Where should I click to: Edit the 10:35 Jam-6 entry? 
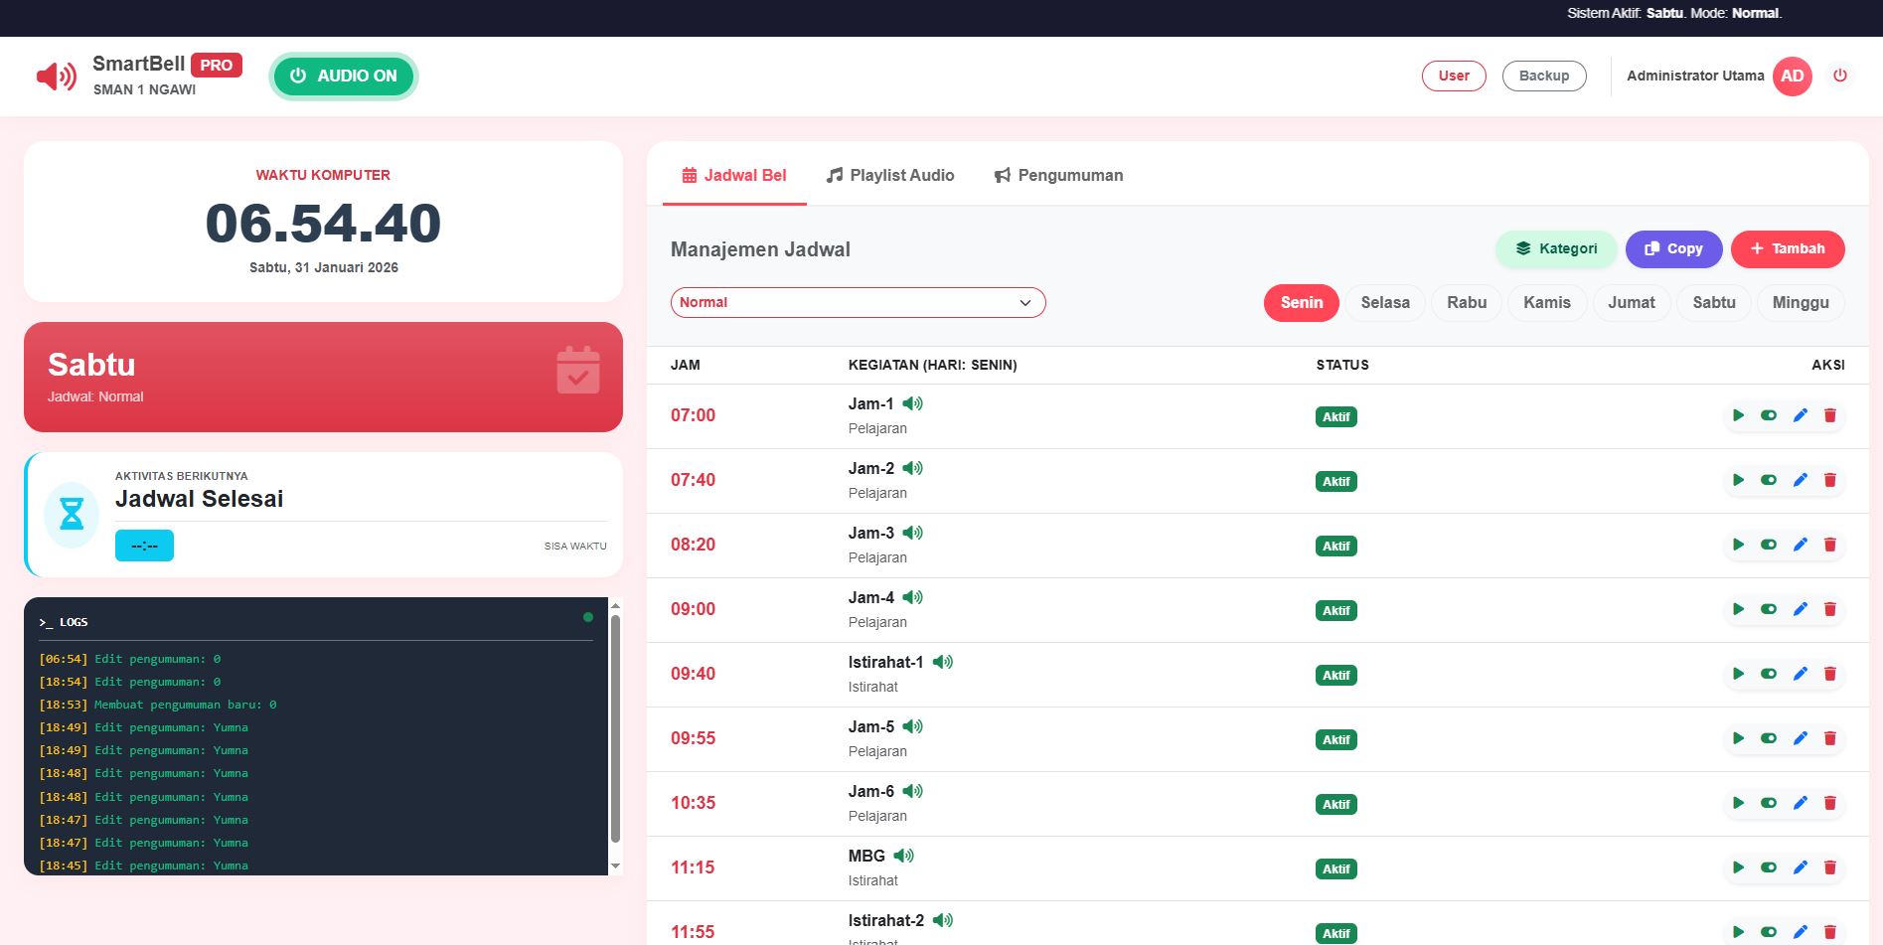click(1800, 803)
